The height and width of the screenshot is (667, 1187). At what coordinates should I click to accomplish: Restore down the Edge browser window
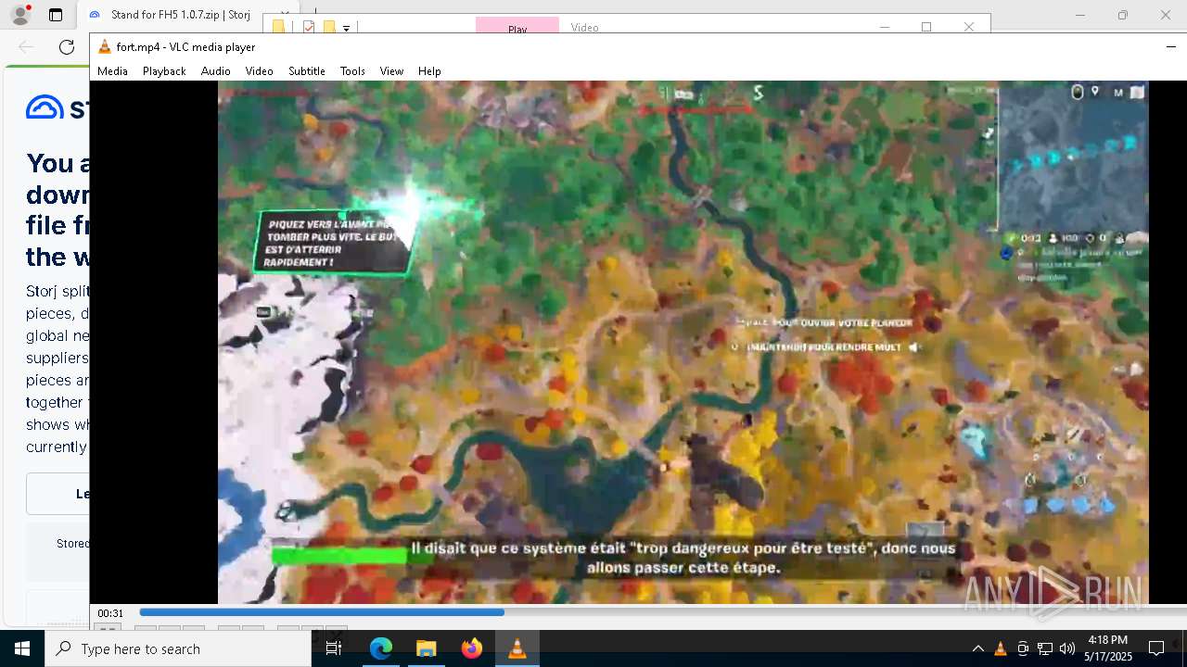(x=1123, y=15)
